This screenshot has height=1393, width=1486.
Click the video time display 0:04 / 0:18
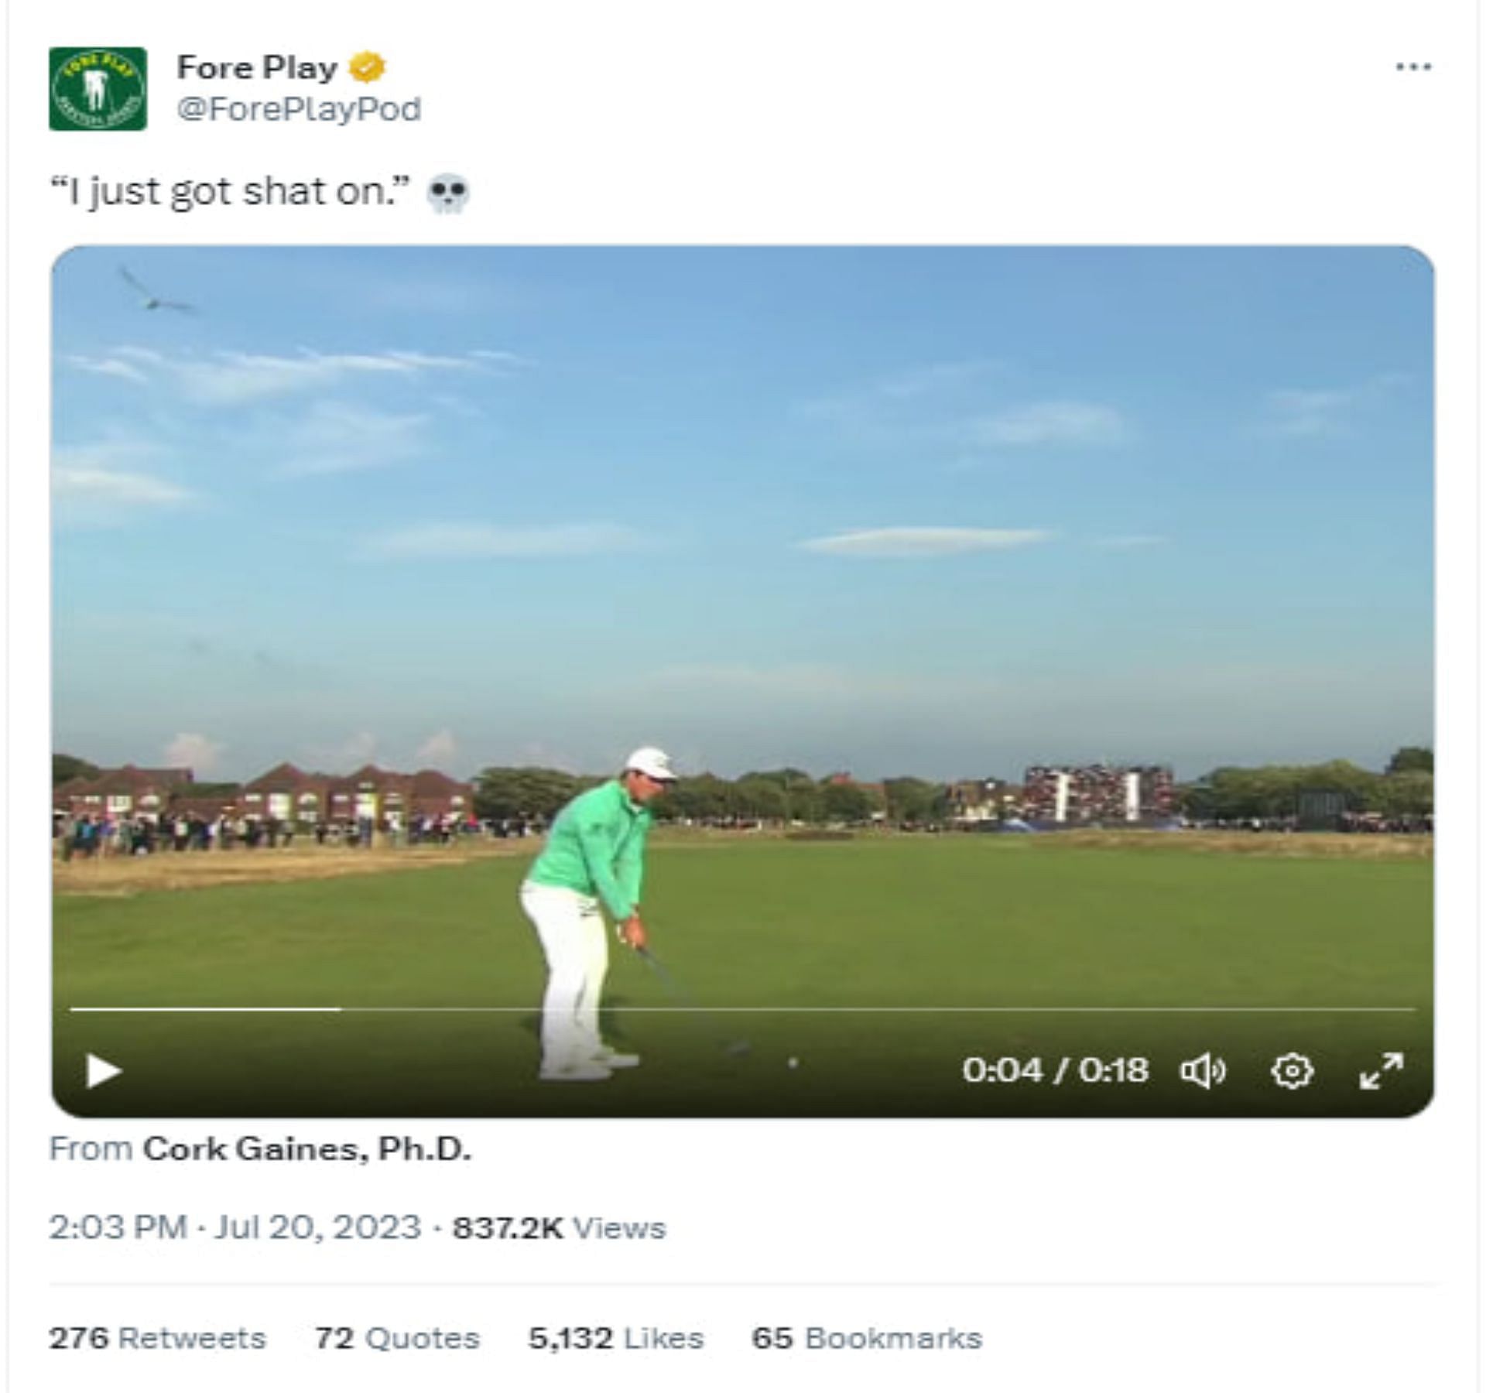tap(1055, 1071)
